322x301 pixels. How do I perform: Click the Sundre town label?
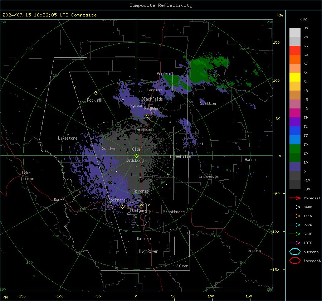pos(108,148)
